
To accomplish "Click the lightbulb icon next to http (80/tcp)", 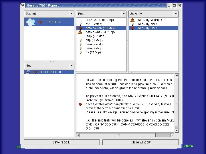I will pyautogui.click(x=80, y=40).
